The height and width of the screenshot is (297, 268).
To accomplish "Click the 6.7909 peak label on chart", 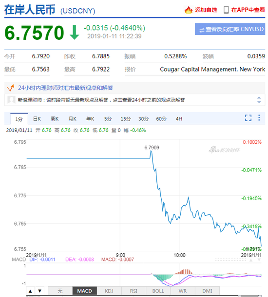I will pos(152,147).
